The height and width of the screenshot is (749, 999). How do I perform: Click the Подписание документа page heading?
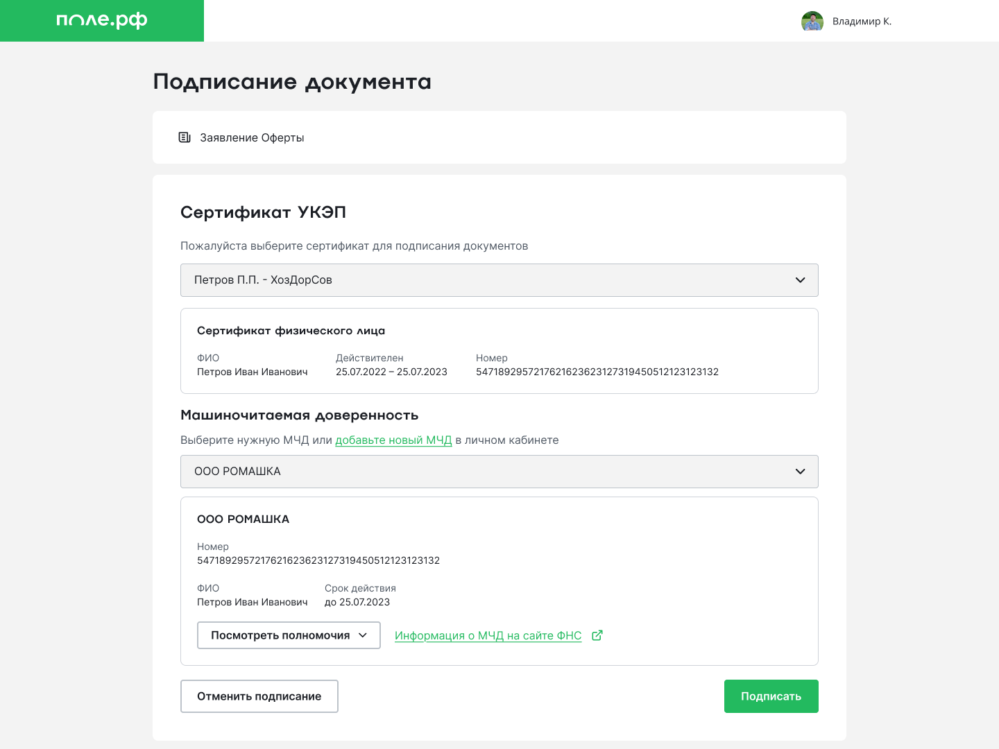click(x=292, y=82)
